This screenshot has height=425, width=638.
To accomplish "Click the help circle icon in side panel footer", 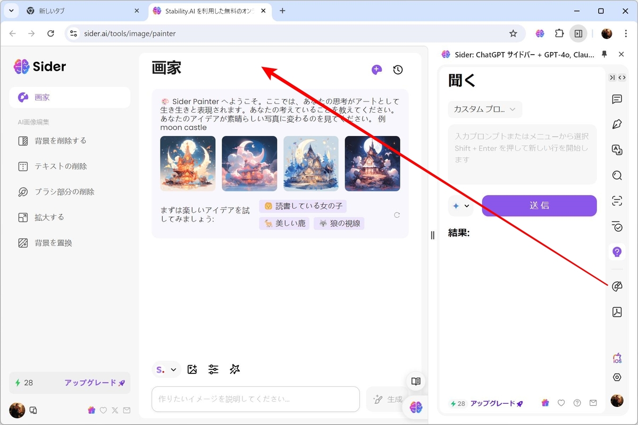I will coord(577,403).
